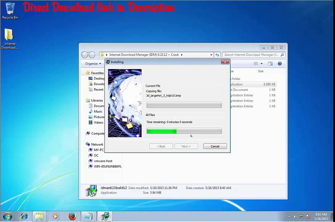Click the folder path root arrow
Viewport: 335px width, 222px height.
[x=107, y=55]
